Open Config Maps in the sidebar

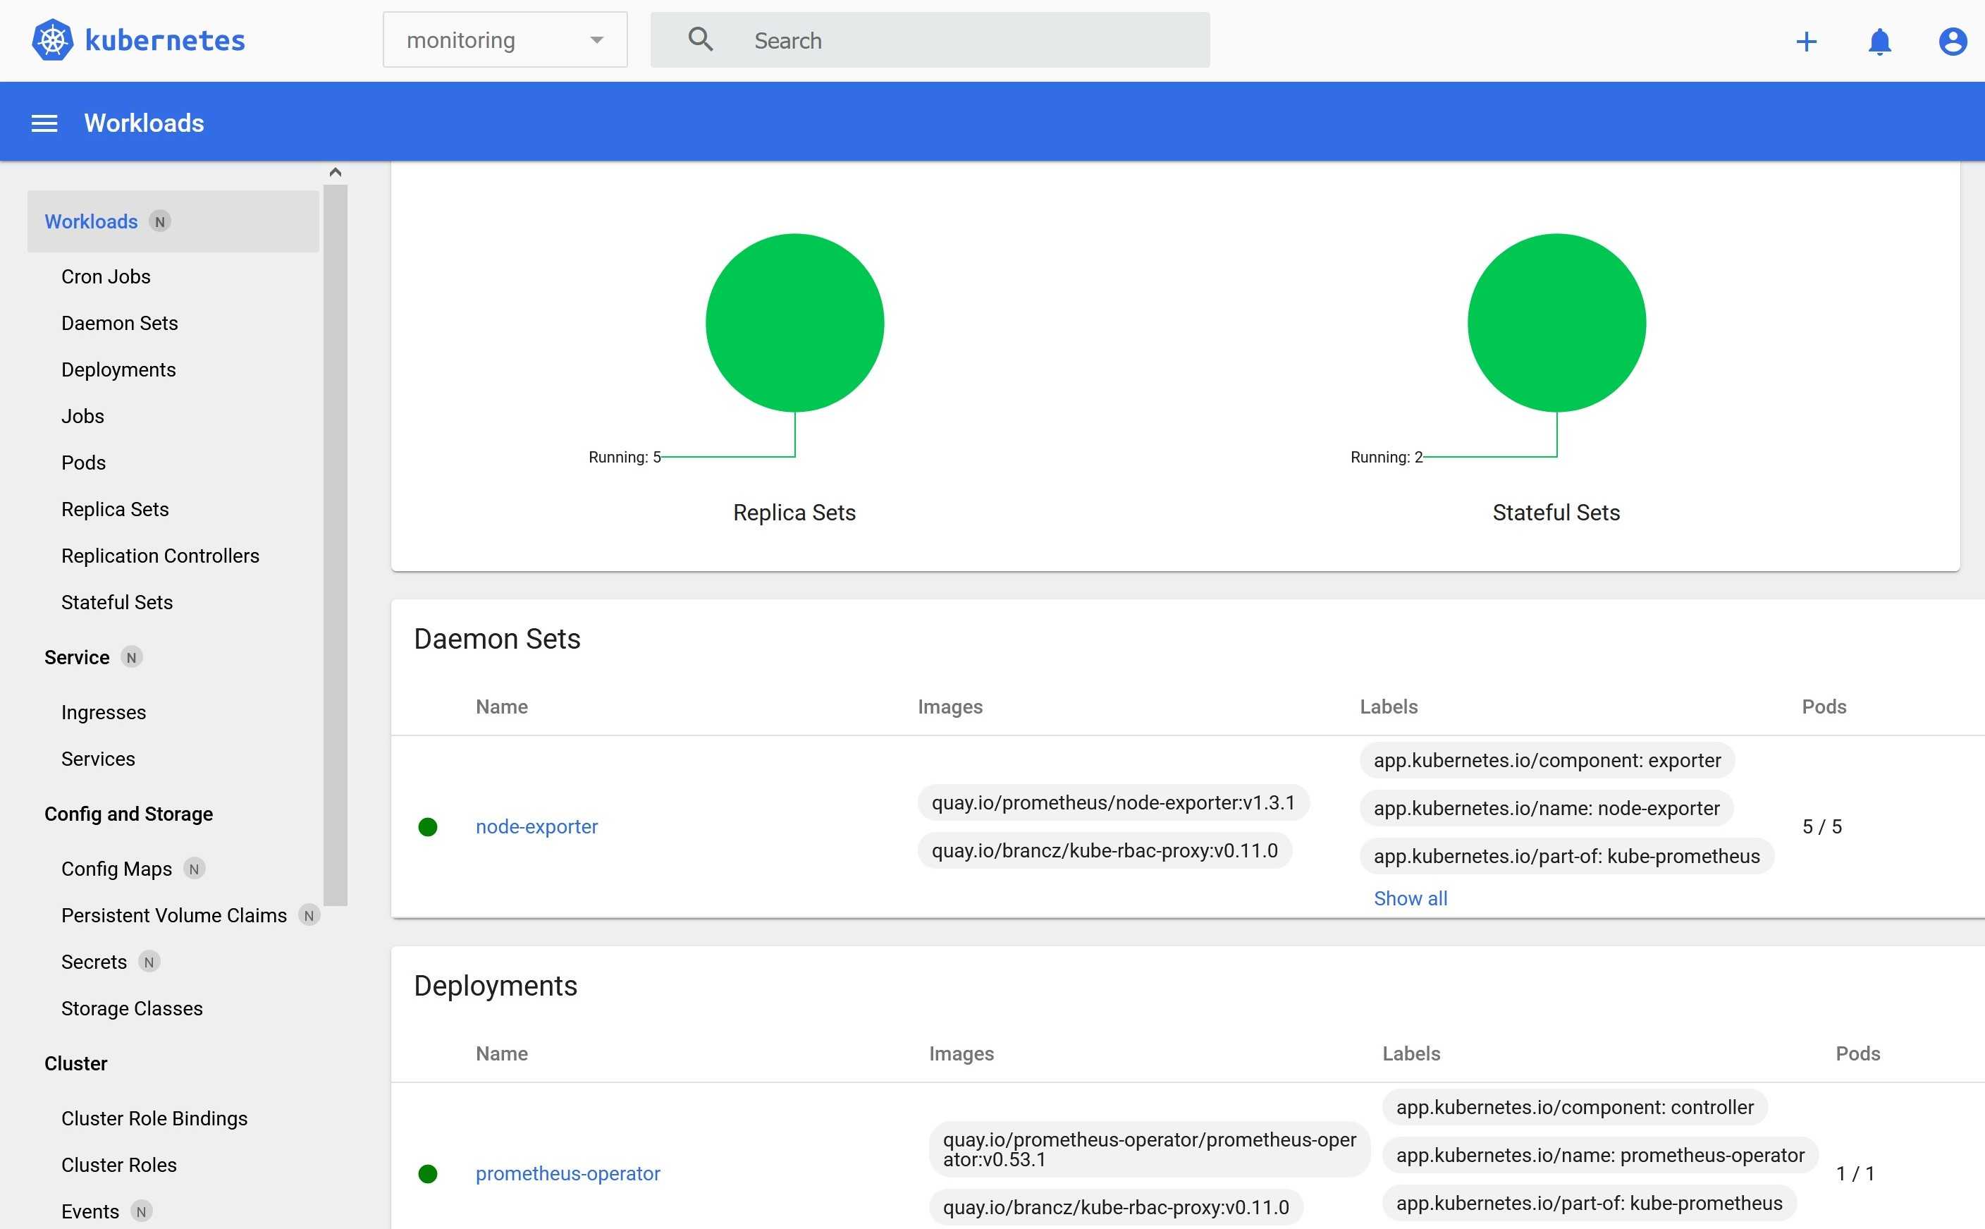tap(116, 869)
